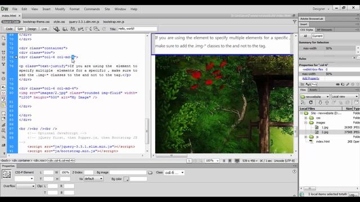Open the Site menu
This screenshot has height=202, width=360.
(x=107, y=9)
